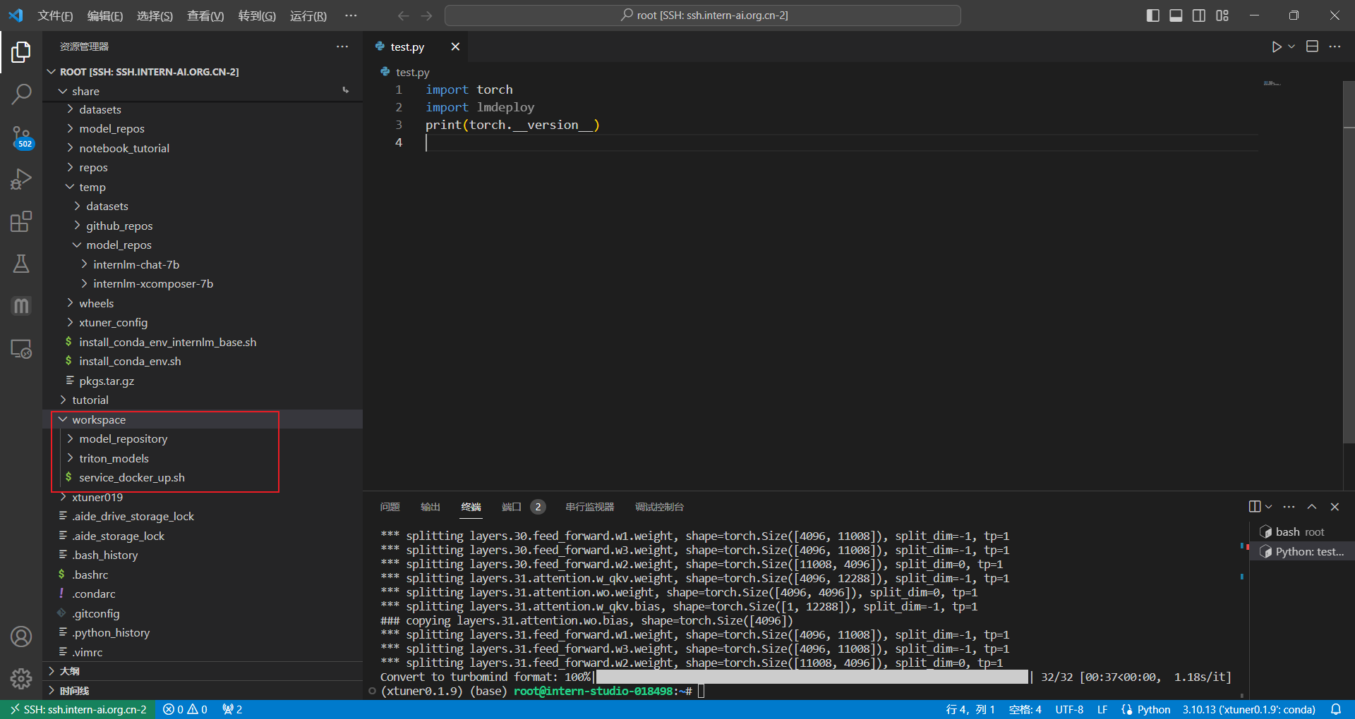Switch to the 问题 panel tab
The image size is (1355, 719).
coord(390,507)
